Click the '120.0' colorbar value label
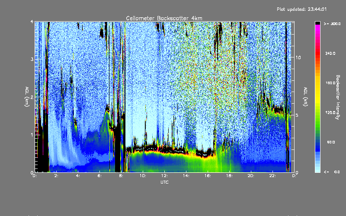 330,112
